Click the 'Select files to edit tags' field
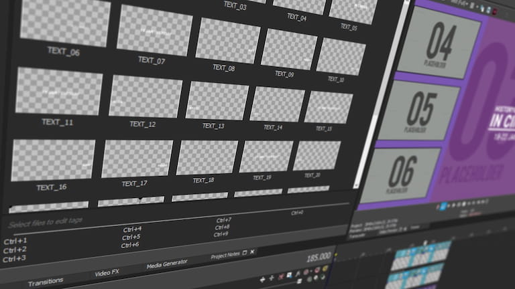This screenshot has height=289, width=515. tap(46, 223)
